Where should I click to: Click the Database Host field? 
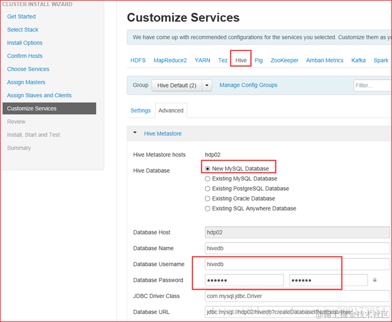[x=297, y=232]
